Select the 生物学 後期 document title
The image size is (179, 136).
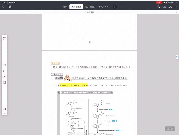89,12
